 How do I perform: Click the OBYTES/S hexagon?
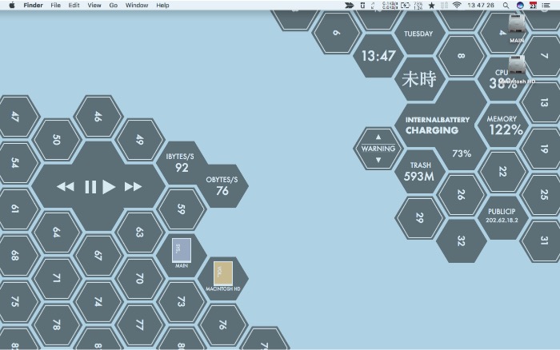222,186
